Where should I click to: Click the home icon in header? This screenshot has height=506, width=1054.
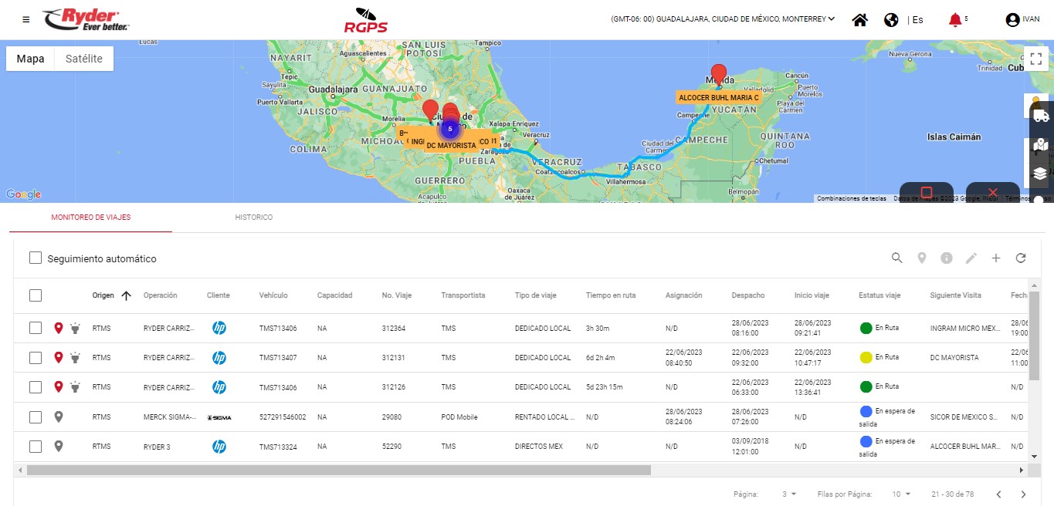point(859,20)
